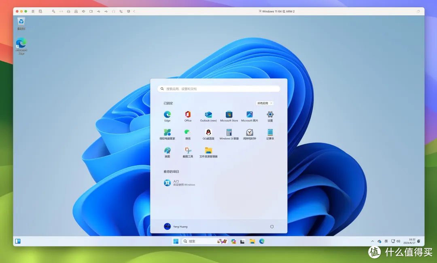Open the widgets icon on taskbar

click(18, 241)
